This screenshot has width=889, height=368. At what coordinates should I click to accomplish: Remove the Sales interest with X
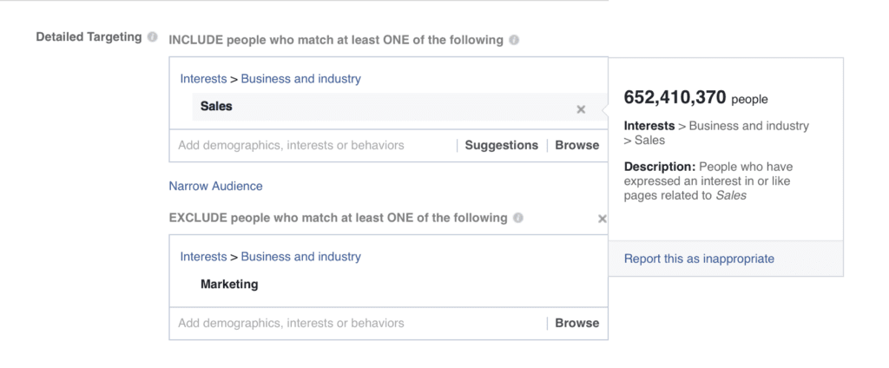click(x=581, y=109)
